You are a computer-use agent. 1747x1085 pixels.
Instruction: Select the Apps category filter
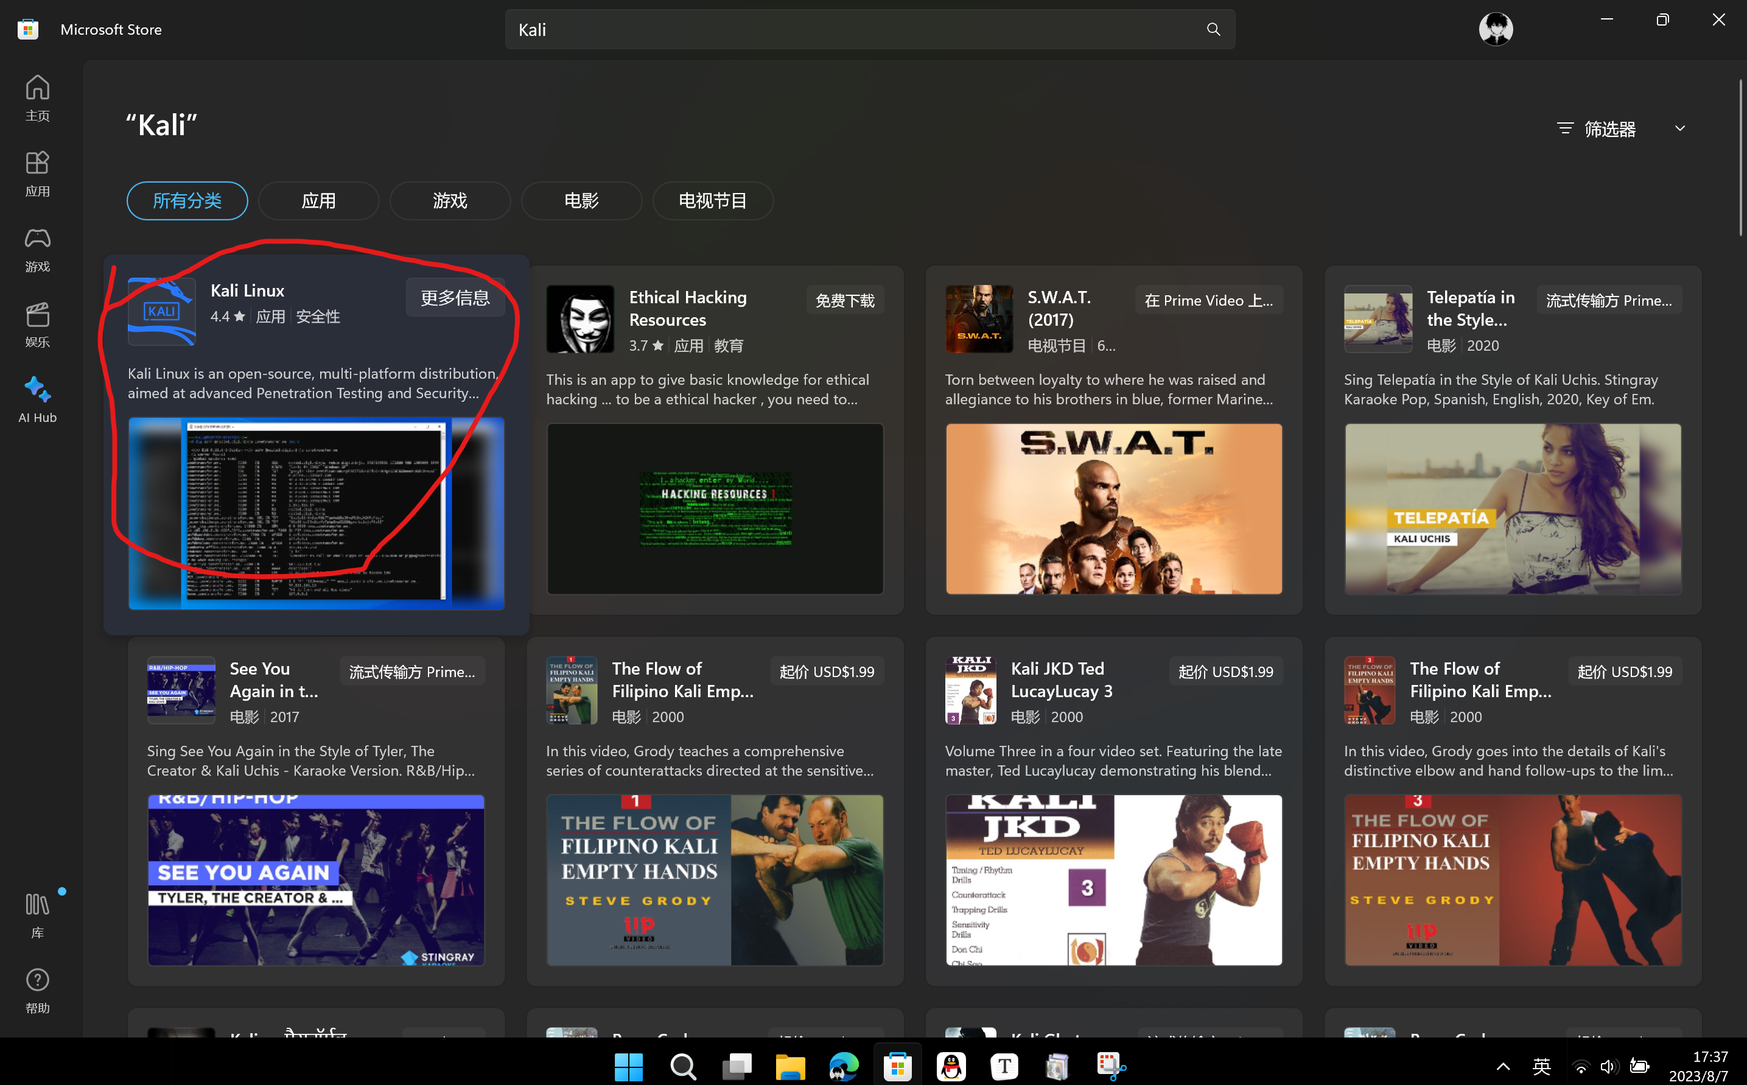pos(318,201)
